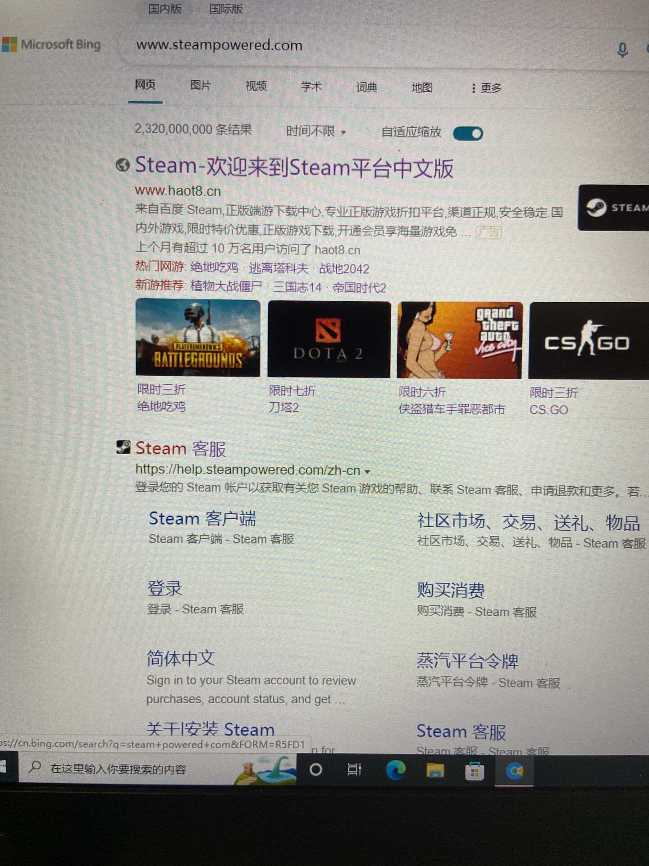This screenshot has height=866, width=649.
Task: Open Task View on the taskbar
Action: point(354,769)
